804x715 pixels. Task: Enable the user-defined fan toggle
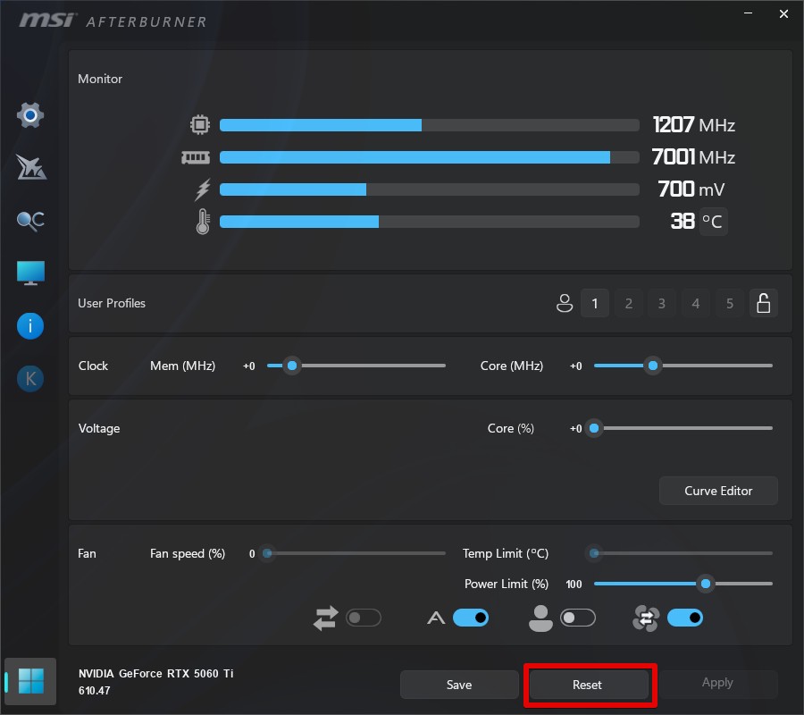pos(578,618)
